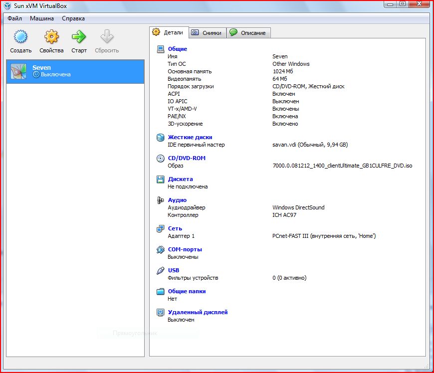Click the Seven VM thumbnail icon
The width and height of the screenshot is (434, 373).
18,71
